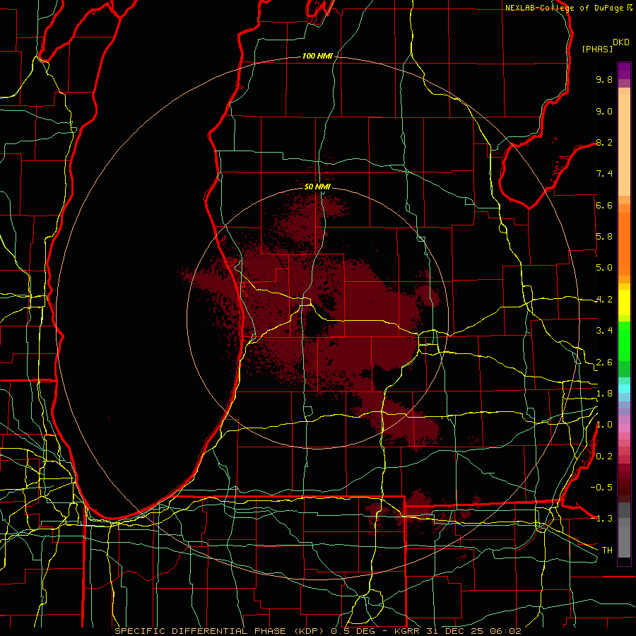This screenshot has width=636, height=636.
Task: Click the 100 NMI range ring label
Action: (317, 56)
